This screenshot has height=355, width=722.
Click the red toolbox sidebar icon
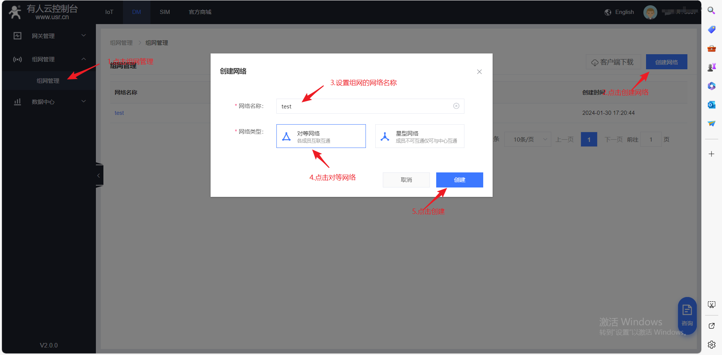click(711, 49)
